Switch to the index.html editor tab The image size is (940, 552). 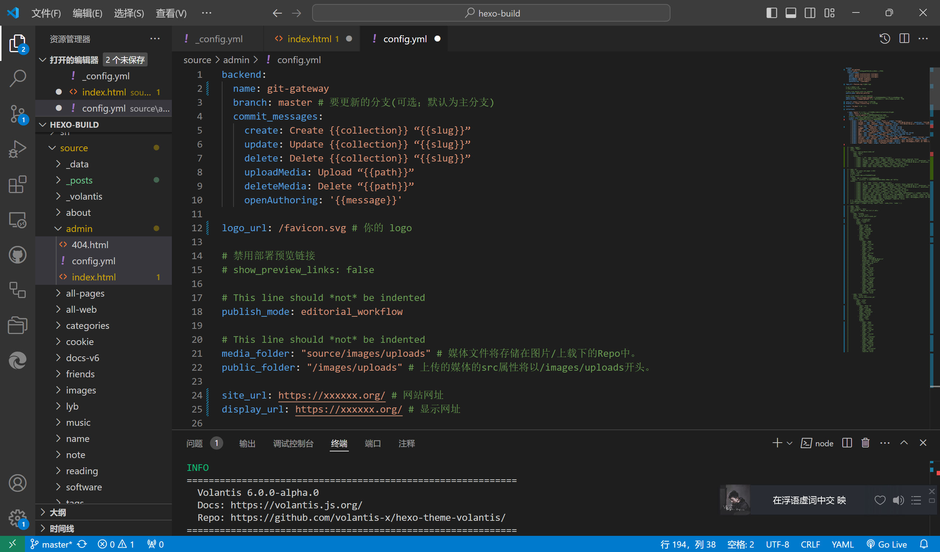[309, 39]
